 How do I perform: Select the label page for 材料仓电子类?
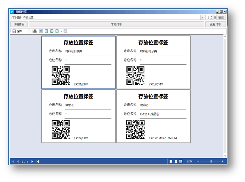[x=153, y=62]
